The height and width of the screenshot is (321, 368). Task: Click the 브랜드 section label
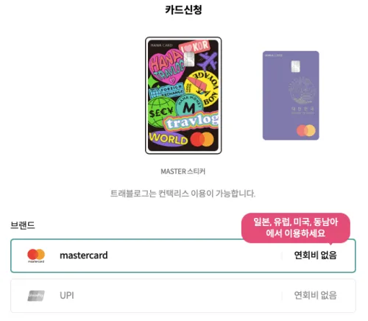(23, 225)
